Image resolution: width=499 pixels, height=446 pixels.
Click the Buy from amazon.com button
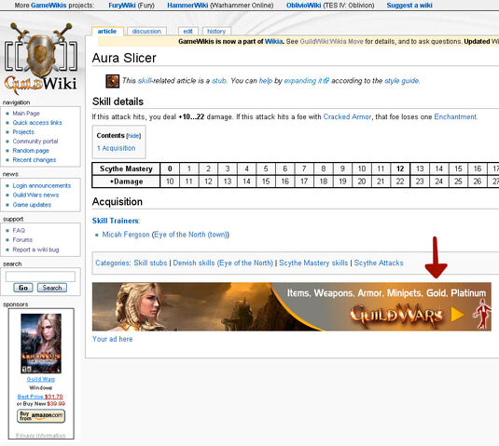click(41, 416)
